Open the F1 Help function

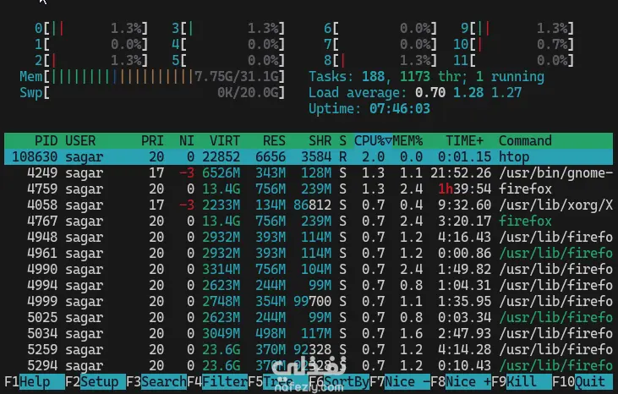coord(35,382)
